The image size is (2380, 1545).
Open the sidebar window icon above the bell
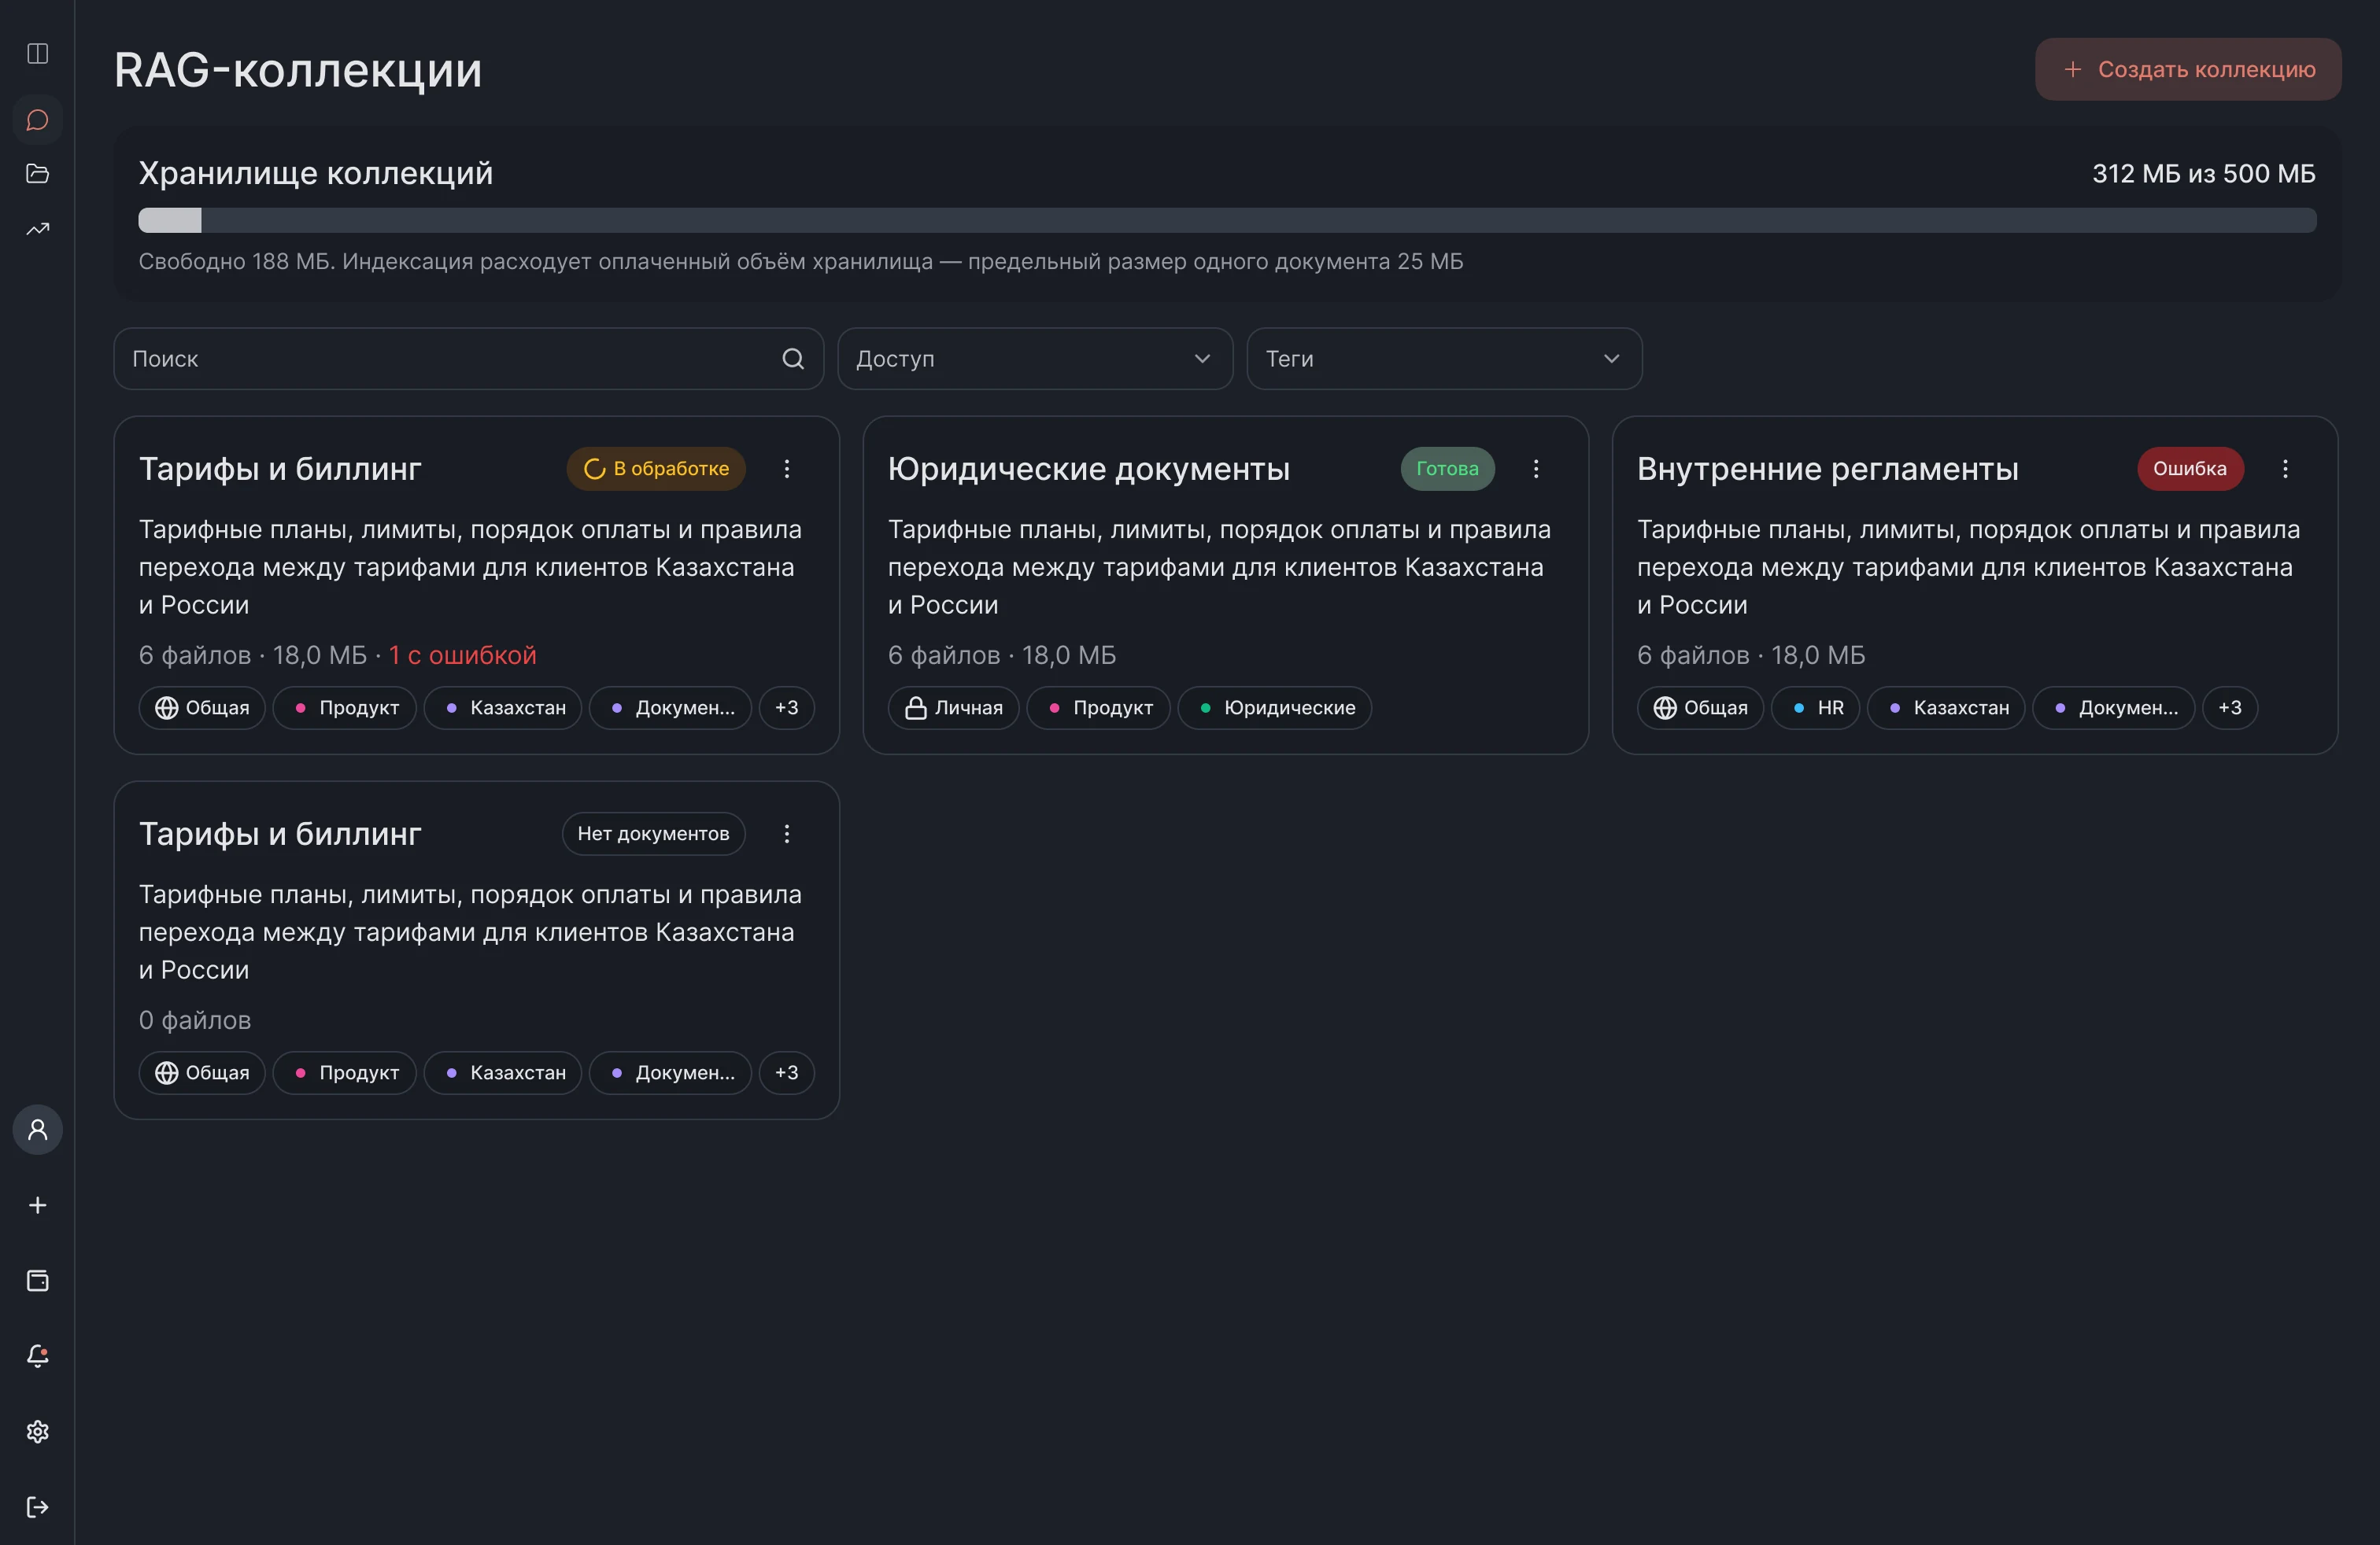(37, 1280)
